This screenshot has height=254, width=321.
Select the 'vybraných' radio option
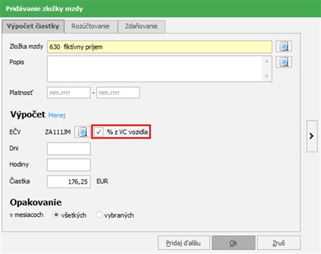tap(99, 215)
